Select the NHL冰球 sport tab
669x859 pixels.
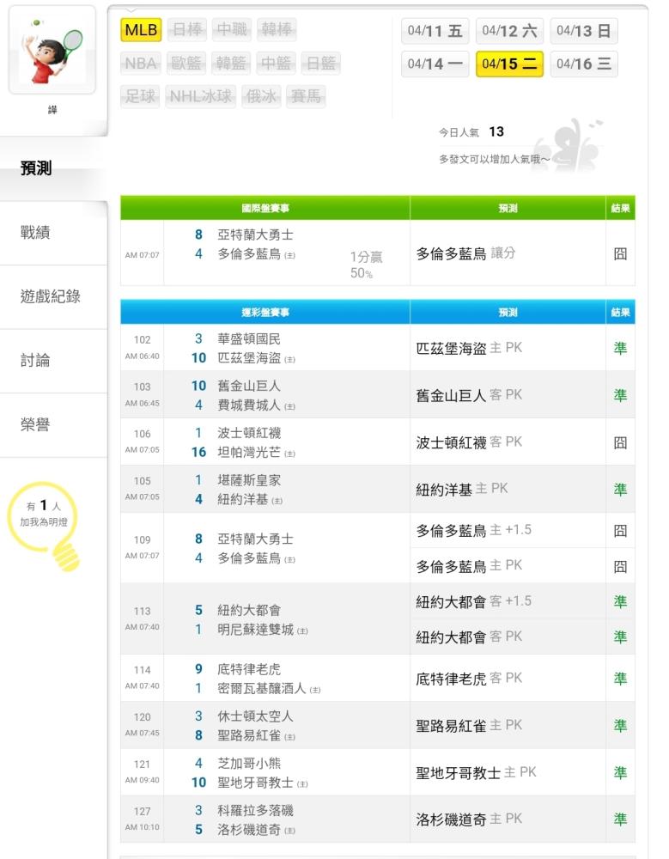pyautogui.click(x=201, y=97)
